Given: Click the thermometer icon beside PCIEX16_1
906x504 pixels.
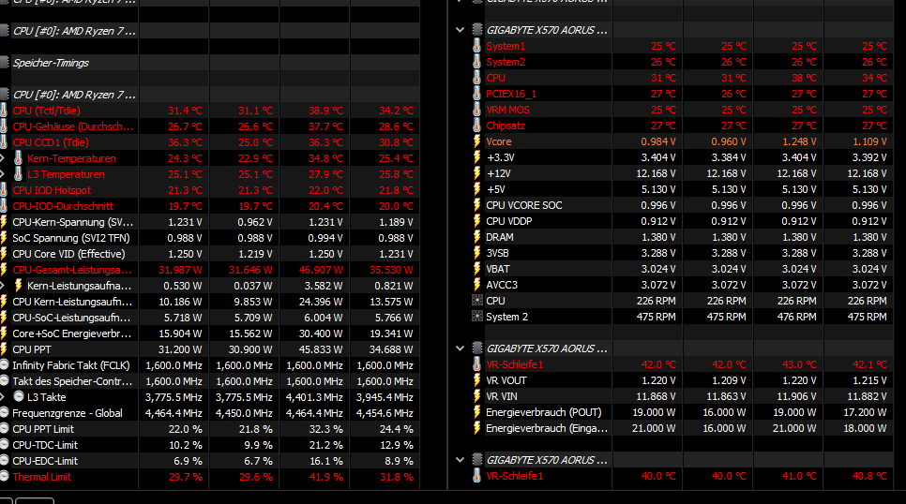Looking at the screenshot, I should (476, 94).
